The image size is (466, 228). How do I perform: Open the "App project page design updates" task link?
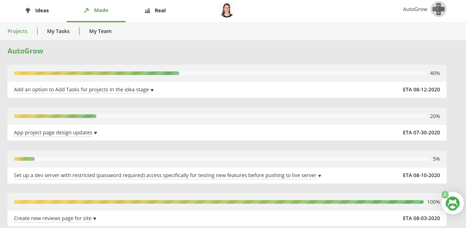pyautogui.click(x=53, y=133)
